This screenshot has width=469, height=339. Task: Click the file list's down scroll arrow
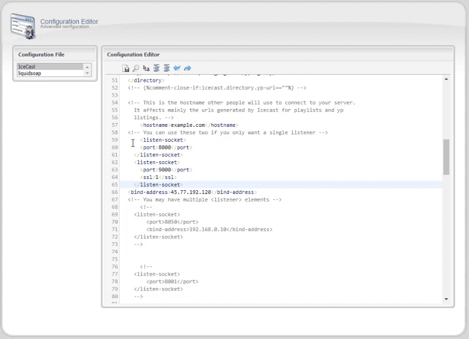pos(87,73)
